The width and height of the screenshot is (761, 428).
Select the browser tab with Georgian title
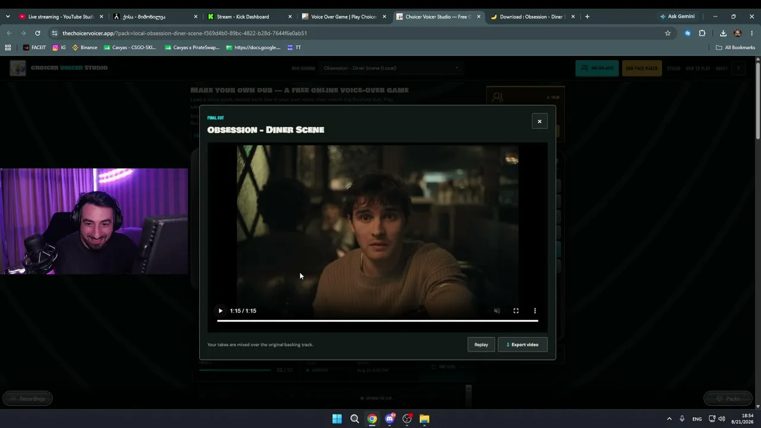pos(156,17)
